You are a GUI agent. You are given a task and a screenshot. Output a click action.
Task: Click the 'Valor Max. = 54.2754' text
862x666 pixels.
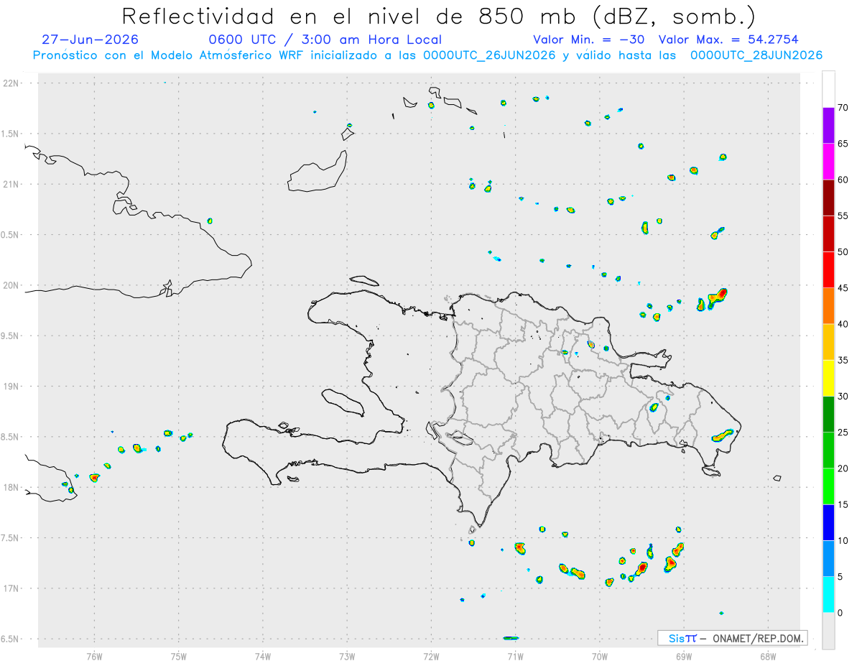[728, 40]
